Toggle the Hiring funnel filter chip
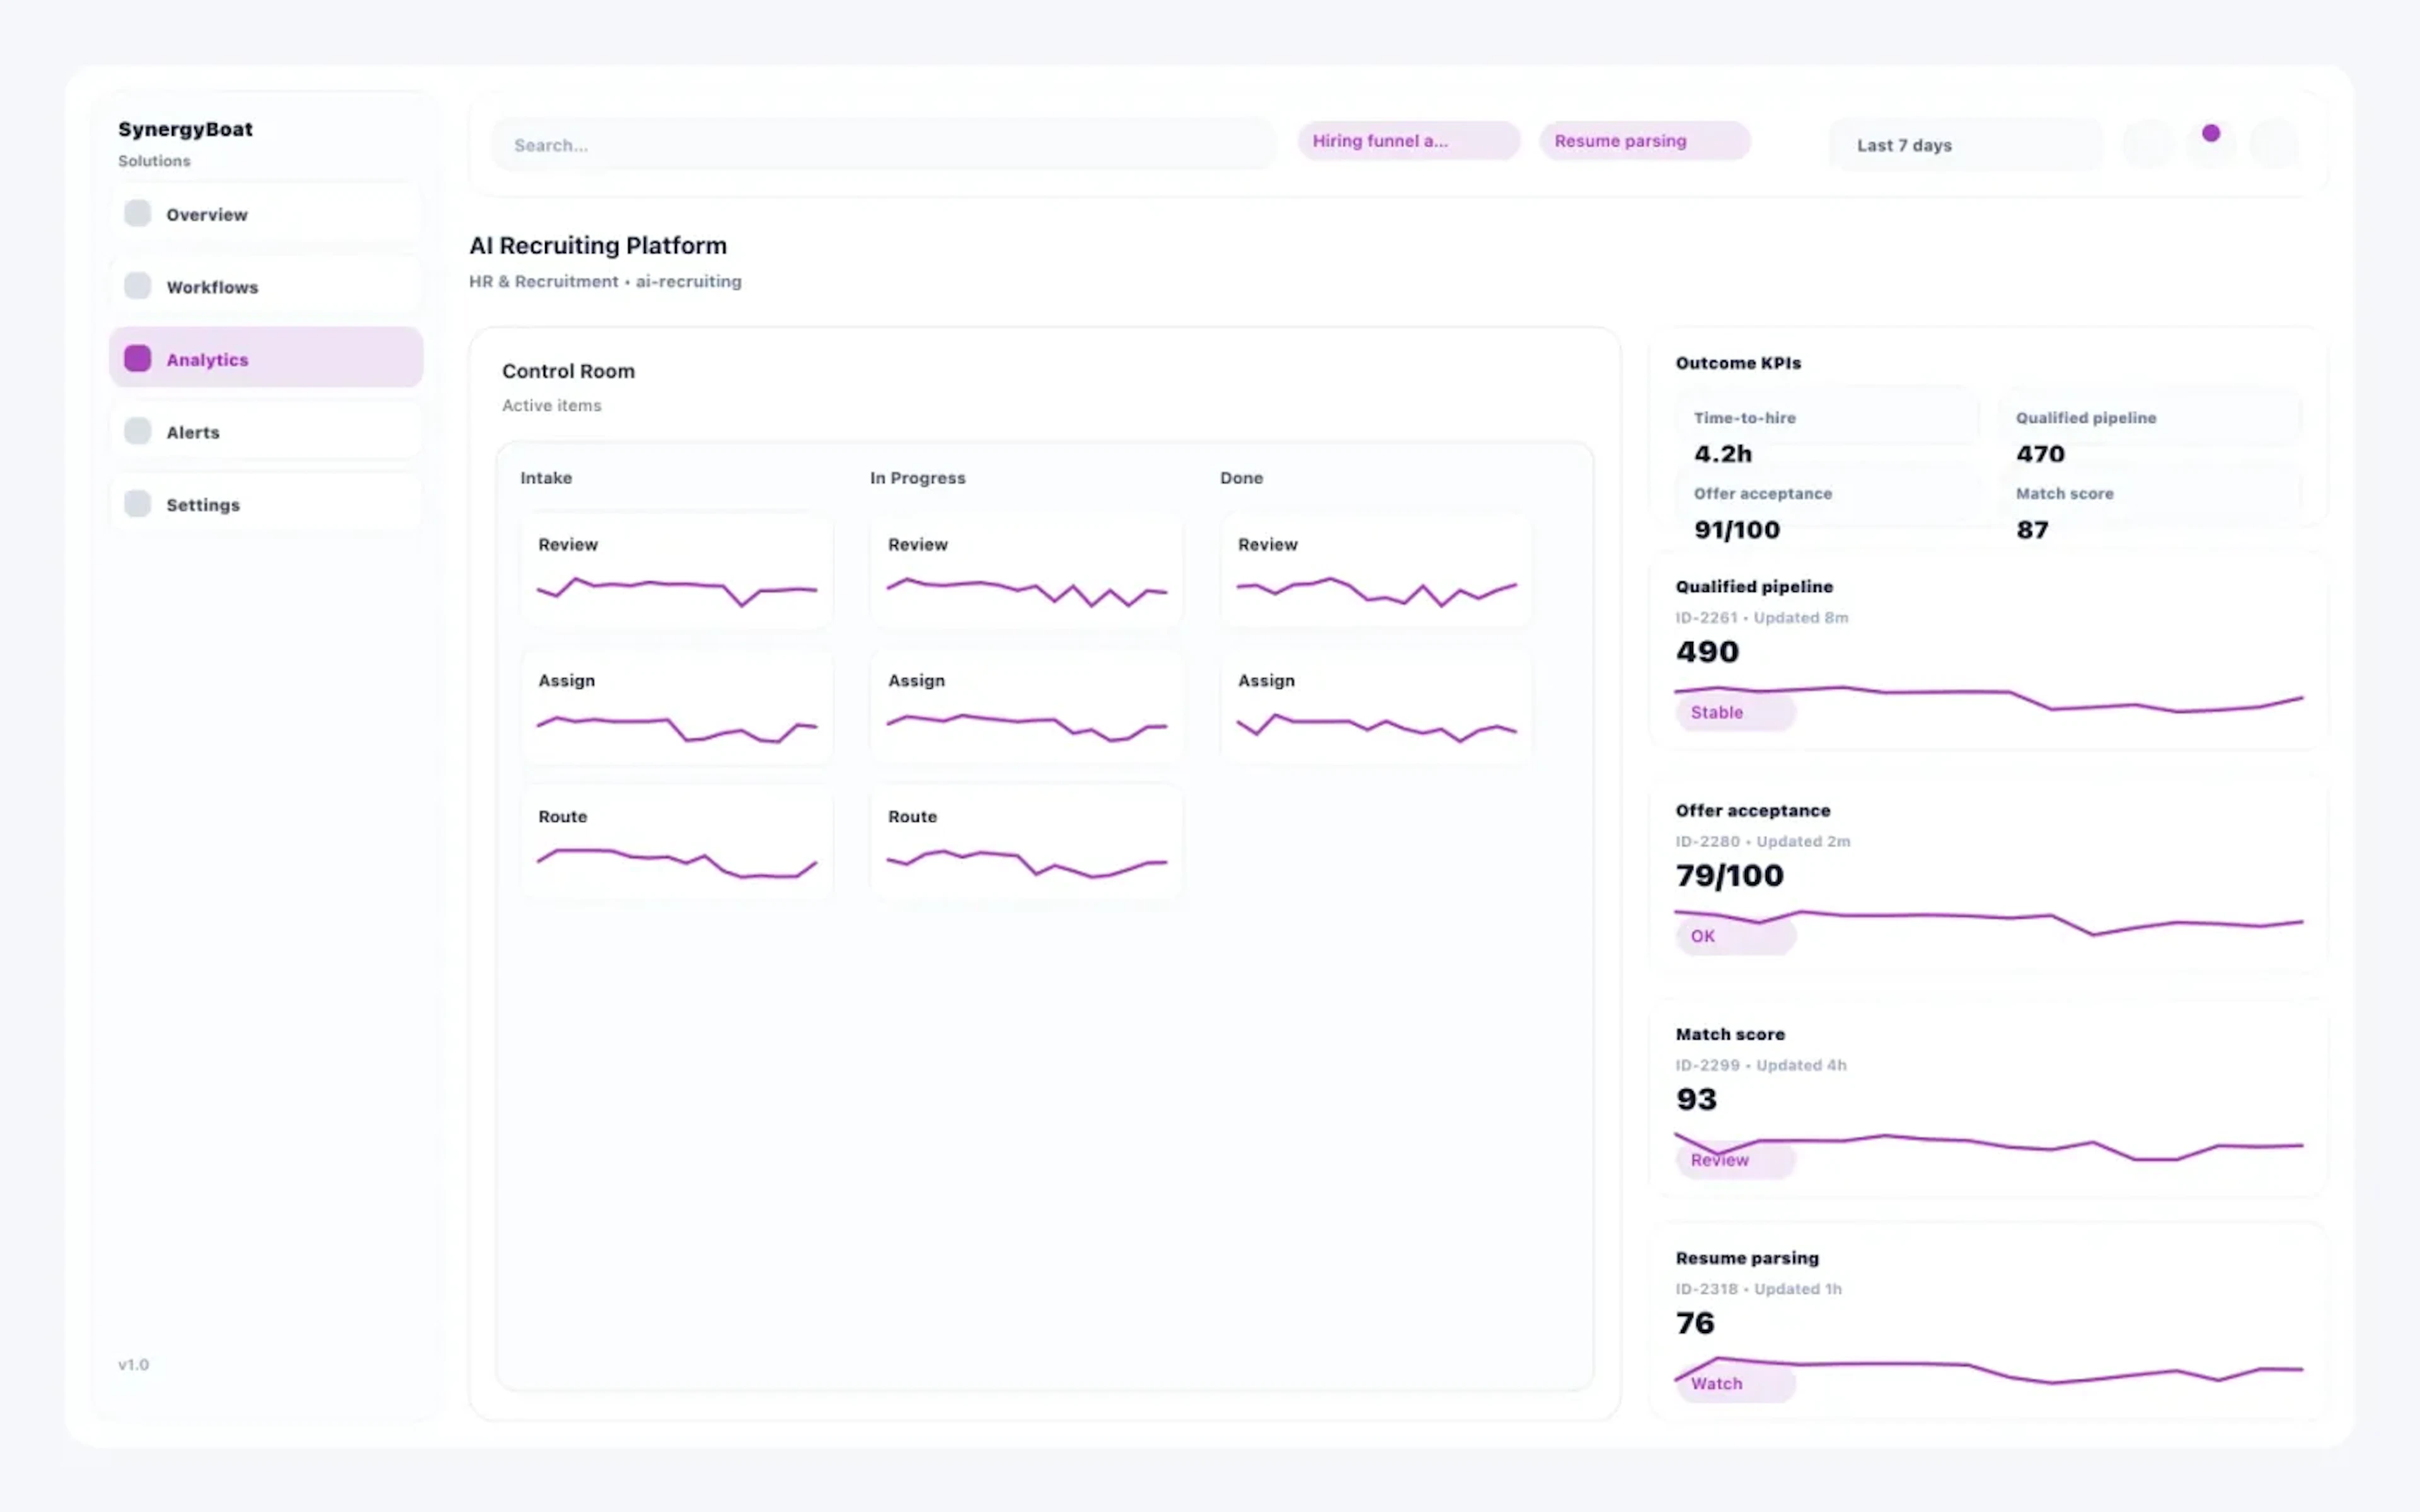 pyautogui.click(x=1408, y=140)
